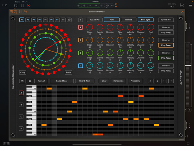Click the red Note knob of row A
Screen dimensions: 194x146
tap(120, 27)
